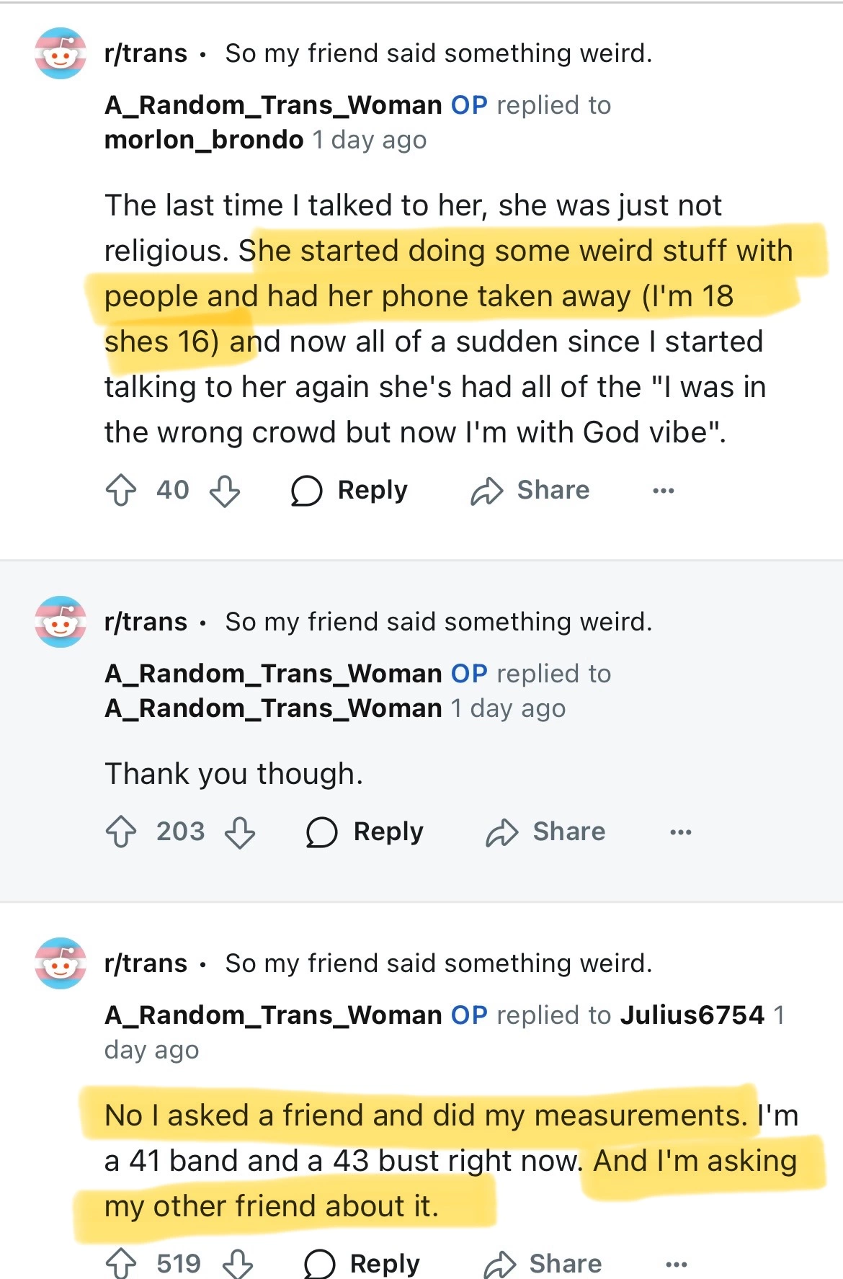Reply to the 40-point comment

(x=349, y=491)
